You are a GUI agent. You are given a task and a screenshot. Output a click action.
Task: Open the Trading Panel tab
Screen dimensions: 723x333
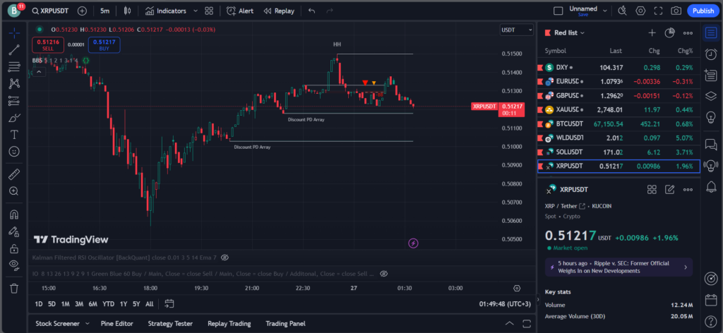pos(285,324)
